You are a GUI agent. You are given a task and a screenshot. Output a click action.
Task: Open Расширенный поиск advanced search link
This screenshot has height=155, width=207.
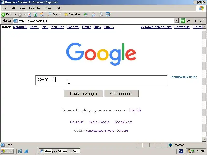coord(183,77)
